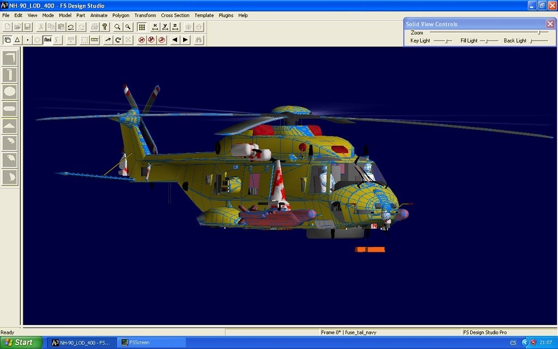558x349 pixels.
Task: Click the Redo toolbar icon
Action: [x=82, y=27]
